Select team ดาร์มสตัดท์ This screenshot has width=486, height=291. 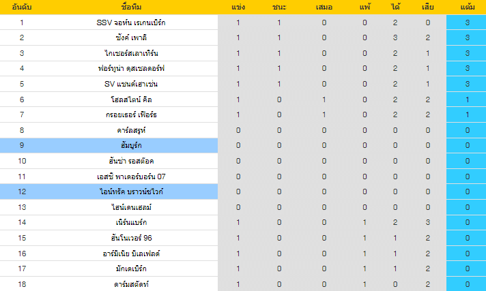[131, 284]
